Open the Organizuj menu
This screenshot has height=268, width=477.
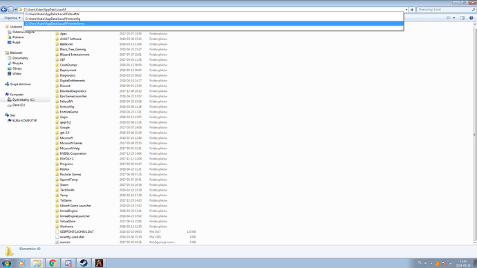12,18
